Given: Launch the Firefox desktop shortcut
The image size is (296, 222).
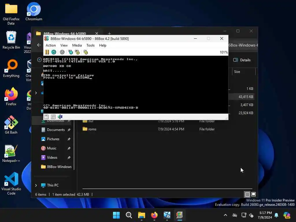Looking at the screenshot, I should [11, 97].
